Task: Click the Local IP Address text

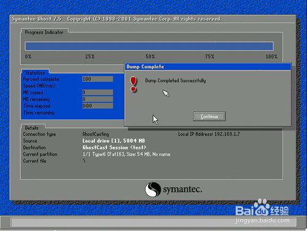Action: [x=209, y=134]
